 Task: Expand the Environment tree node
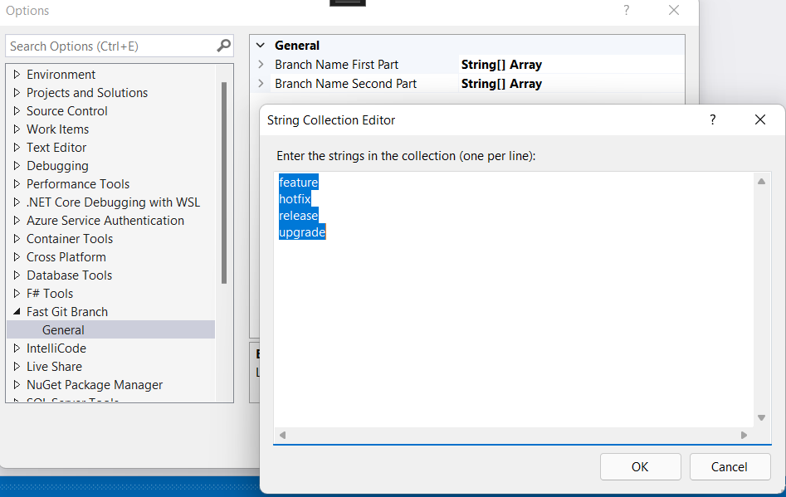[17, 75]
